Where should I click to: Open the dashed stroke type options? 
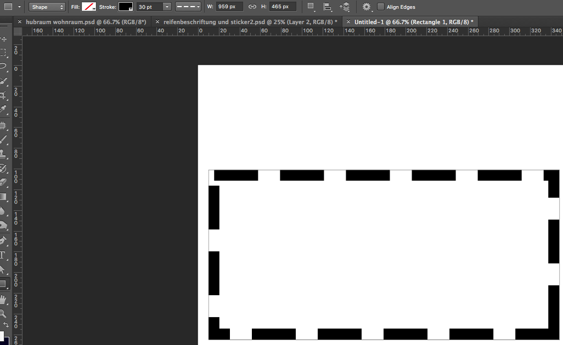(188, 7)
